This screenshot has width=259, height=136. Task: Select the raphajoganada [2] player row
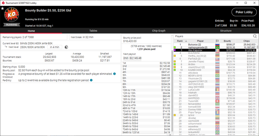coord(215,48)
